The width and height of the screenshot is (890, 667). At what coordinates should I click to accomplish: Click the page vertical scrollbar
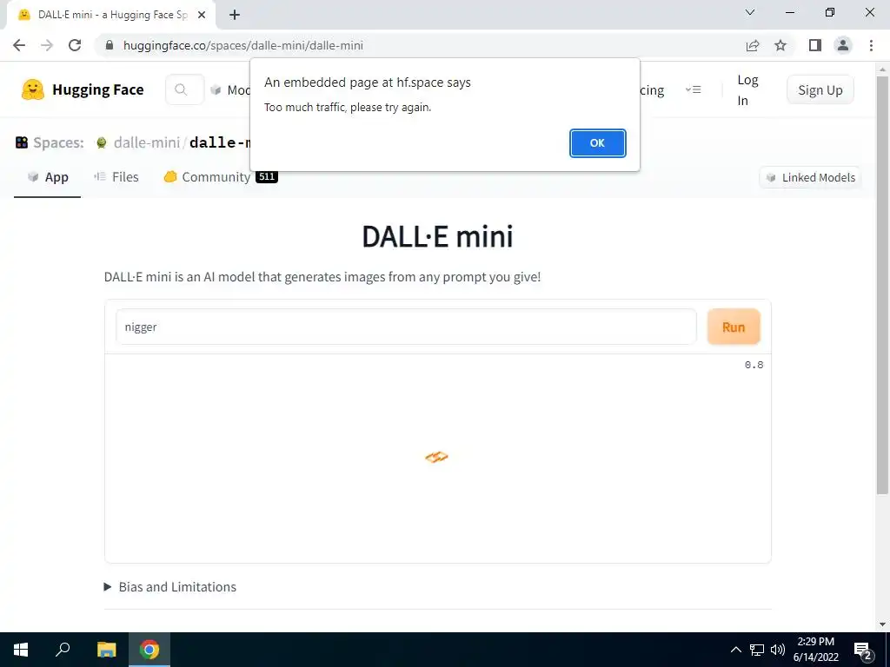click(x=882, y=284)
